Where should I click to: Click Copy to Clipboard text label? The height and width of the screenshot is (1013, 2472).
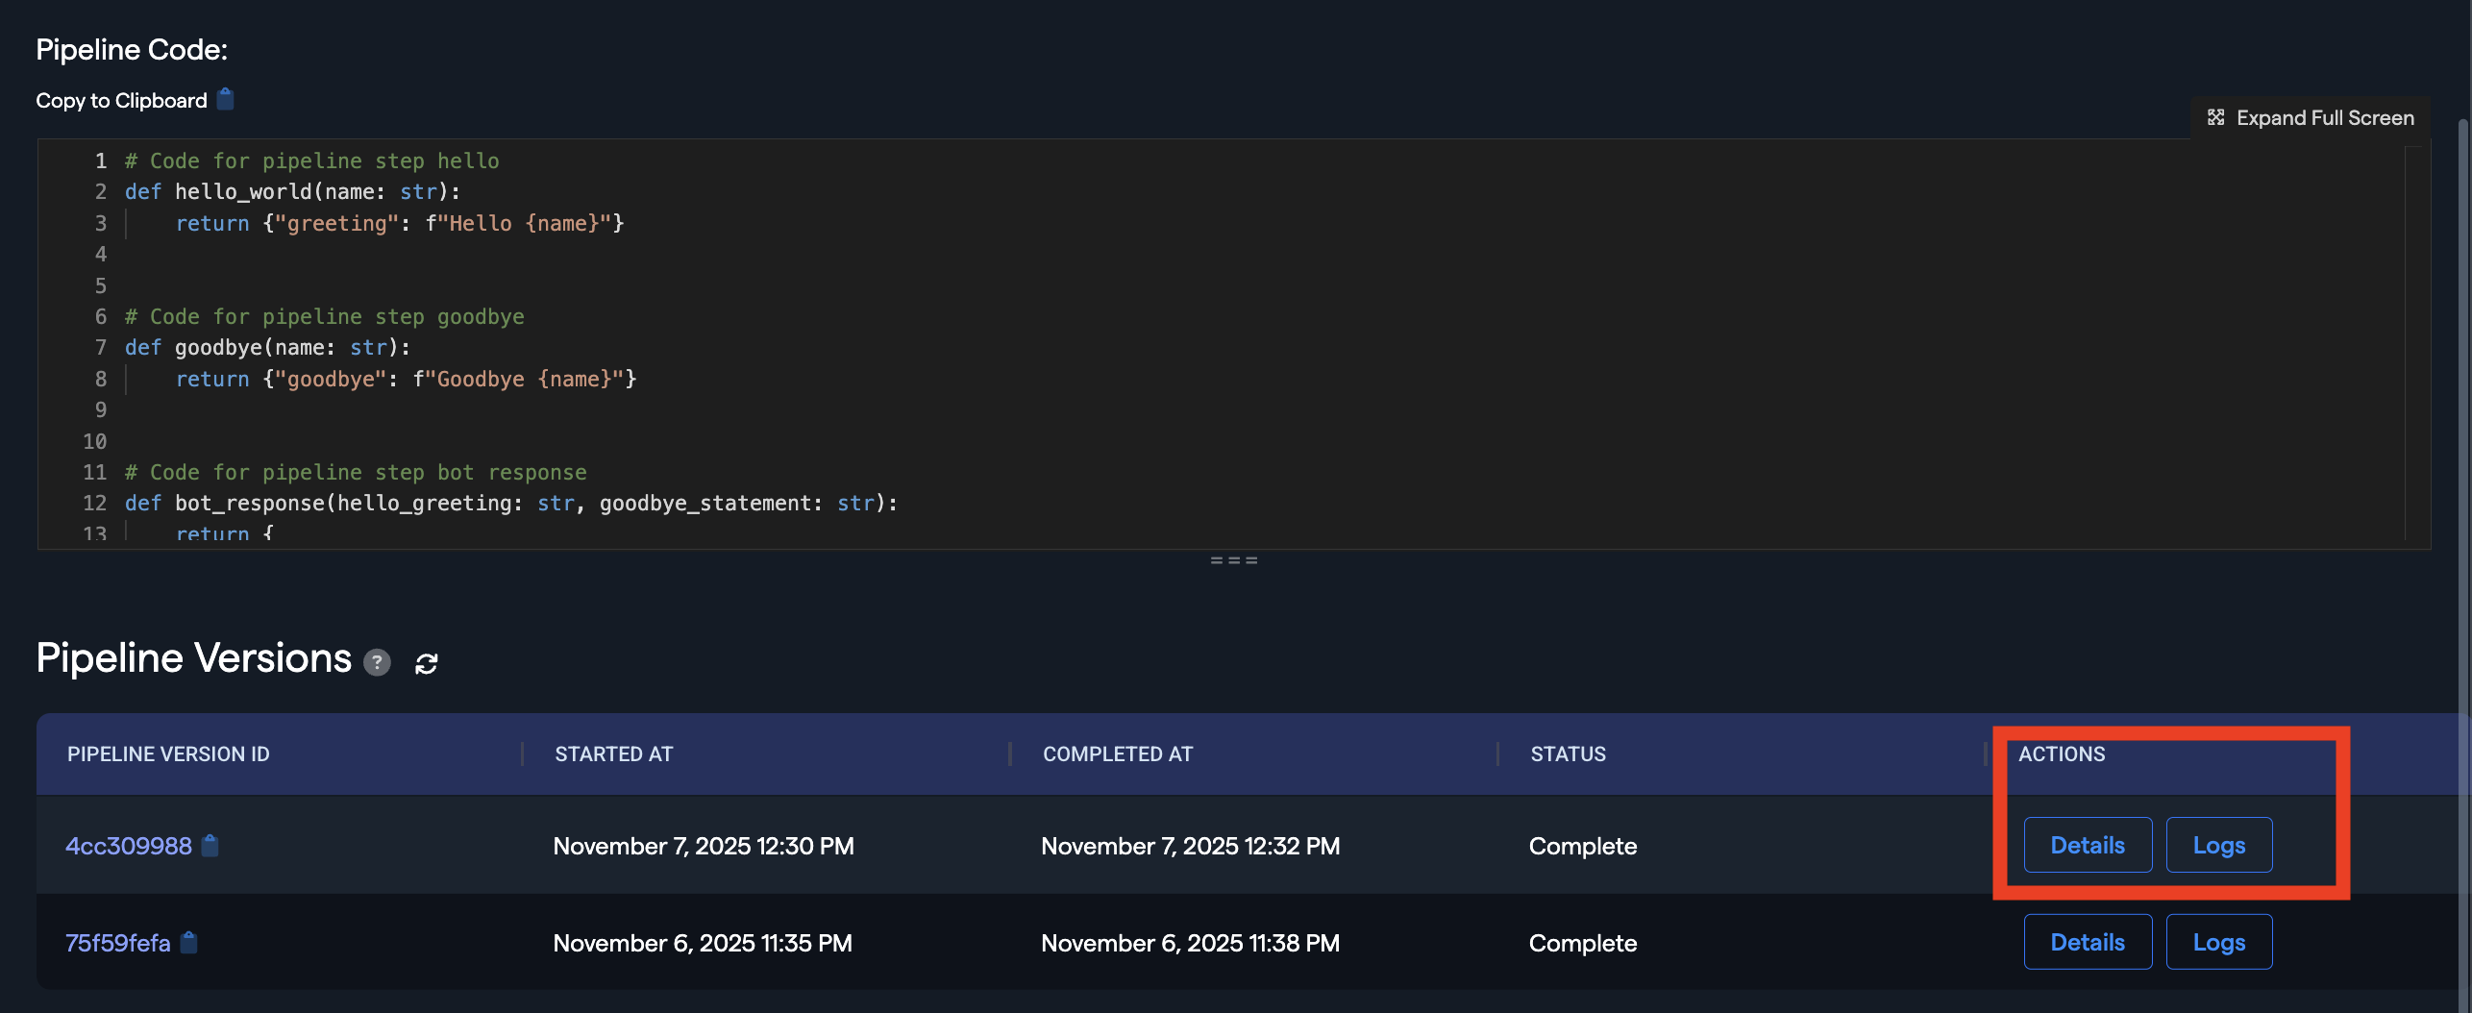pyautogui.click(x=121, y=100)
